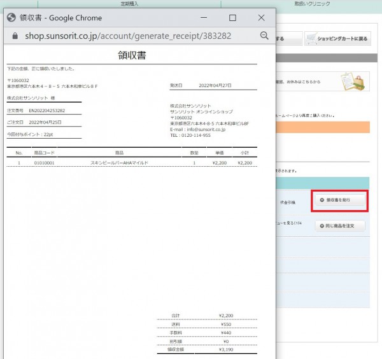382x359 pixels.
Task: Click the 小計 column header
Action: pos(244,153)
